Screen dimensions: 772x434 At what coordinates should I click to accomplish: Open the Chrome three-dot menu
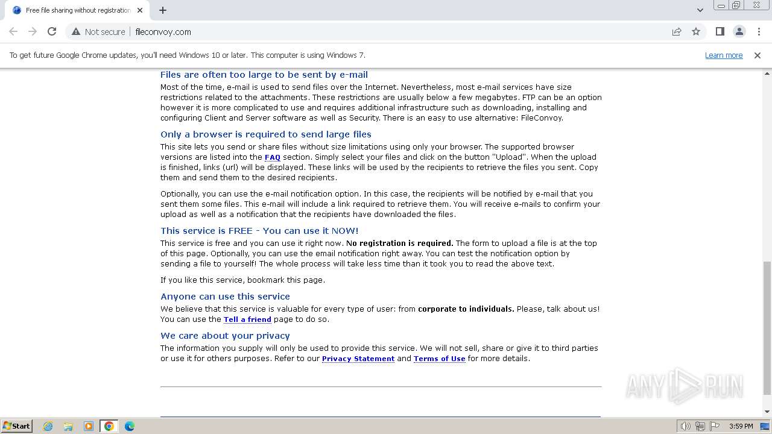(759, 31)
